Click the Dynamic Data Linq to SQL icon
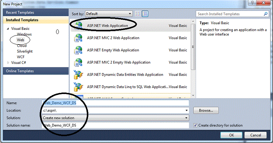Viewport: 273px width, 143px height. click(78, 87)
